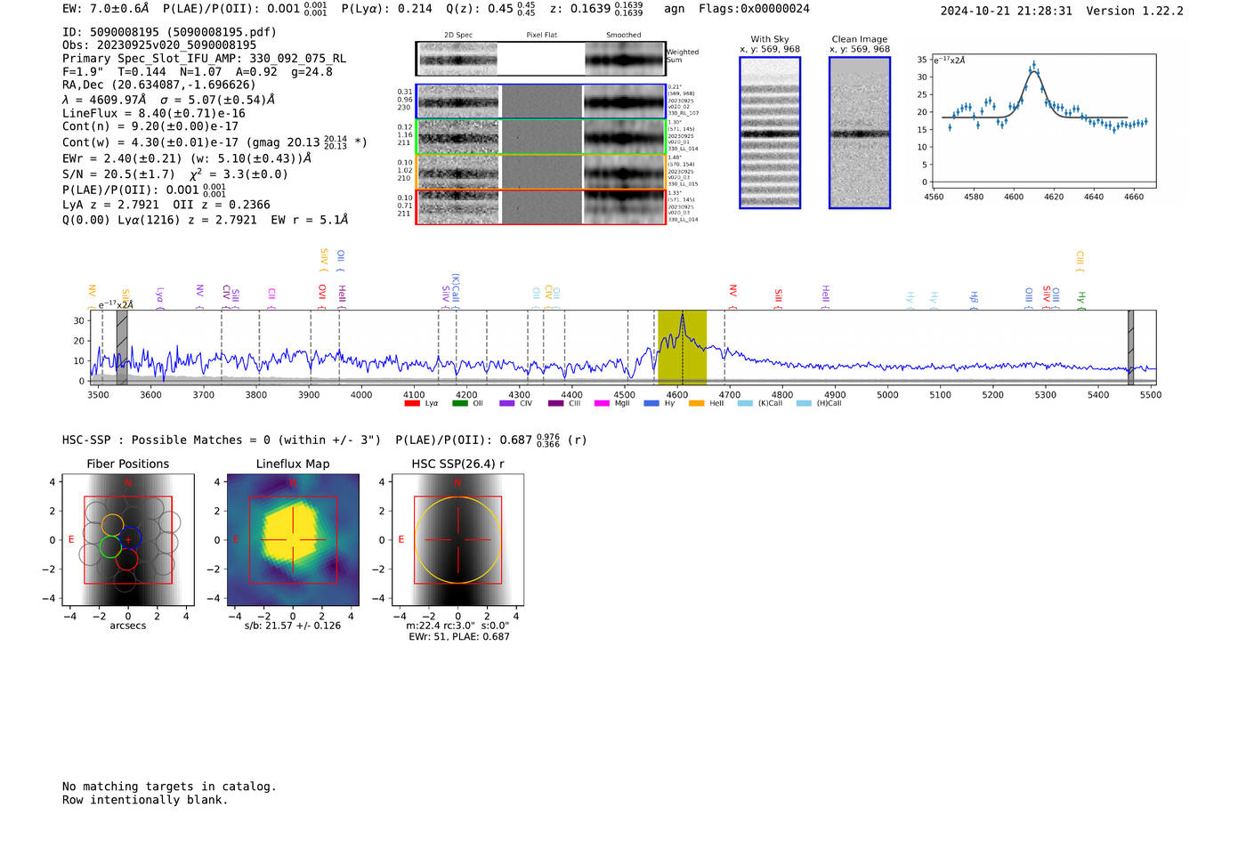The width and height of the screenshot is (1246, 848).
Task: Click the green fiber circle in Fiber Positions
Action: (110, 547)
